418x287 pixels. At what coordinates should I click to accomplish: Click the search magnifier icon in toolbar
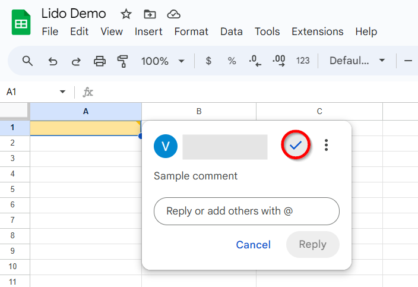click(27, 61)
